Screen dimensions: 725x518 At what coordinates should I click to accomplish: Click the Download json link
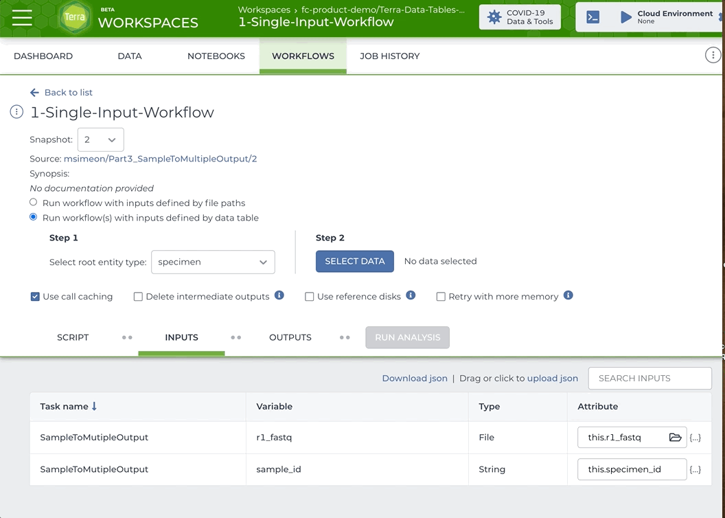pyautogui.click(x=415, y=379)
